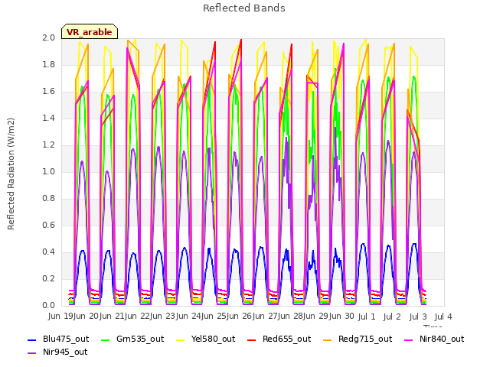Click the Yel580_out legend label
Viewport: 490px width, 367px height.
coord(213,339)
